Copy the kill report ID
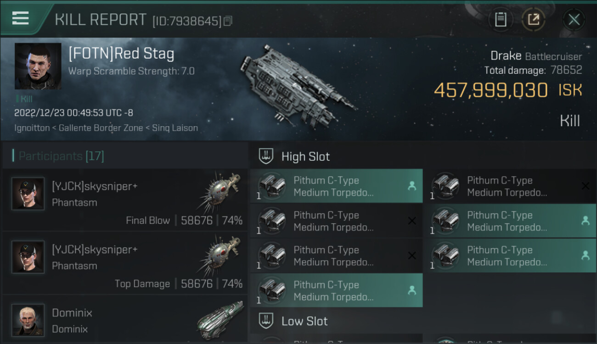The width and height of the screenshot is (597, 344). click(228, 21)
